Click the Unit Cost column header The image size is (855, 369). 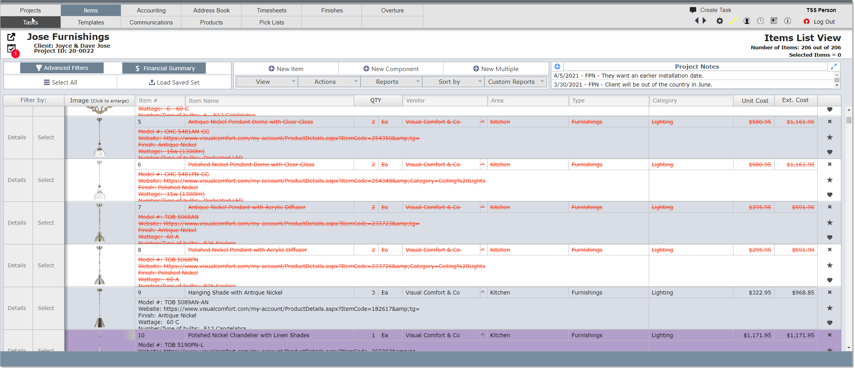[x=754, y=100]
